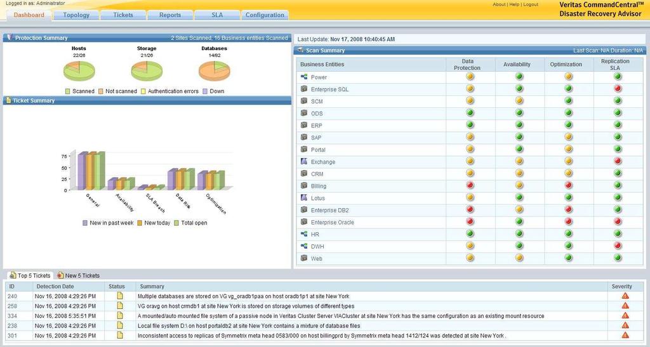Click the Scan Summary panel icon
The height and width of the screenshot is (347, 650).
click(x=300, y=50)
